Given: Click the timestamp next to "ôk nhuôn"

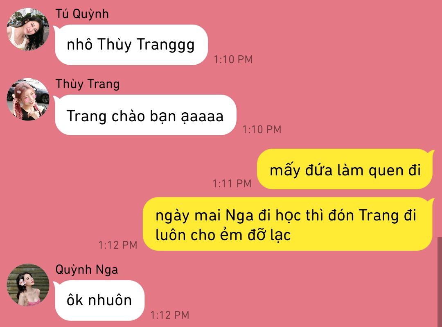Looking at the screenshot, I should (x=170, y=315).
